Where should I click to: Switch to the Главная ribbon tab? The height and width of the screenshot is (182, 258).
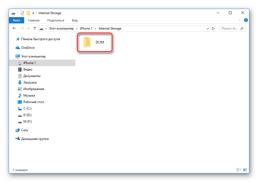point(33,20)
